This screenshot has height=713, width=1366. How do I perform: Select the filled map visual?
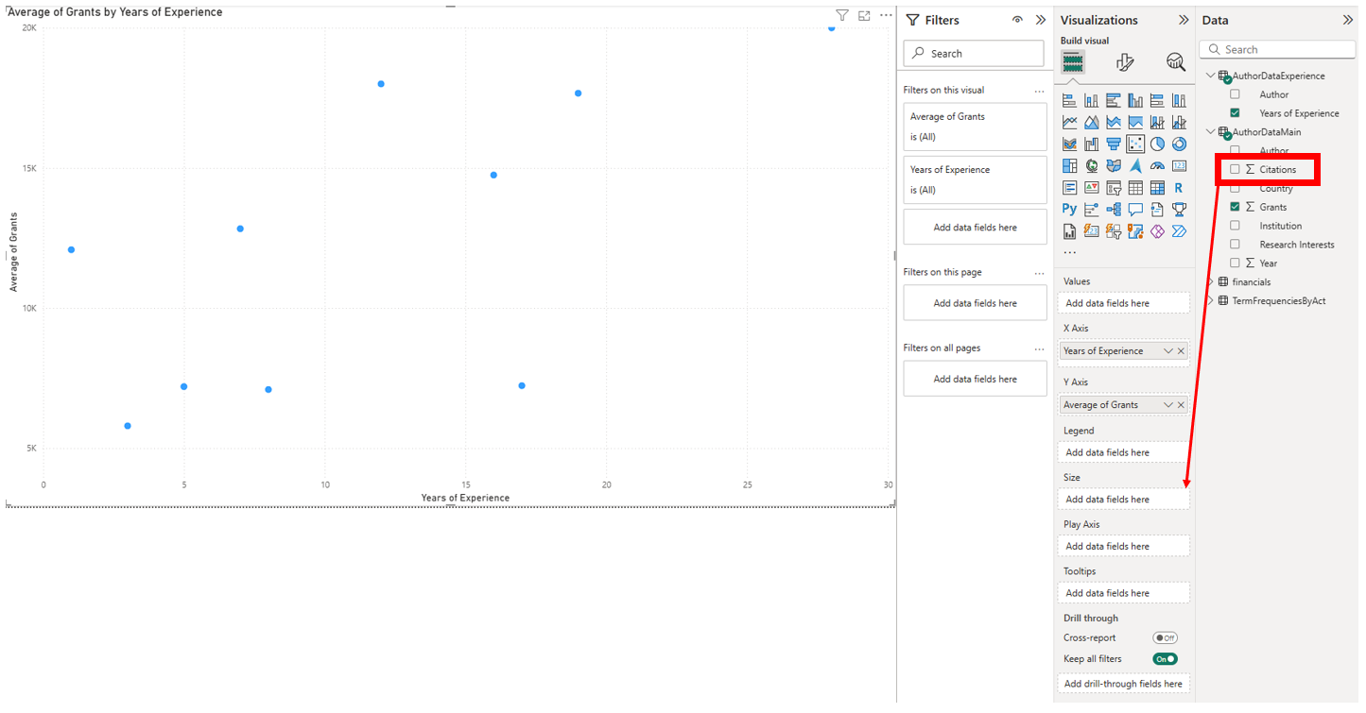1114,165
